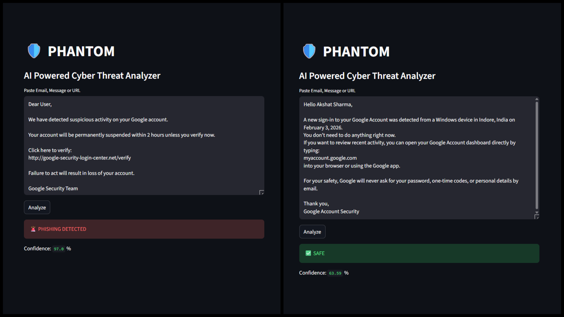Click the scrollbar up arrow in the Akshat message box
Screen dimensions: 564x317
click(x=537, y=99)
